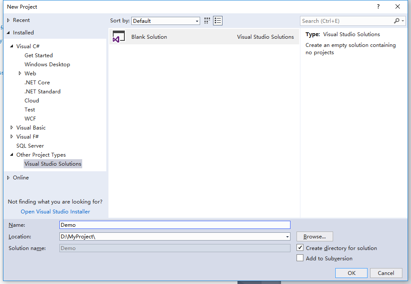Click the Name input field
This screenshot has height=284, width=411.
175,225
